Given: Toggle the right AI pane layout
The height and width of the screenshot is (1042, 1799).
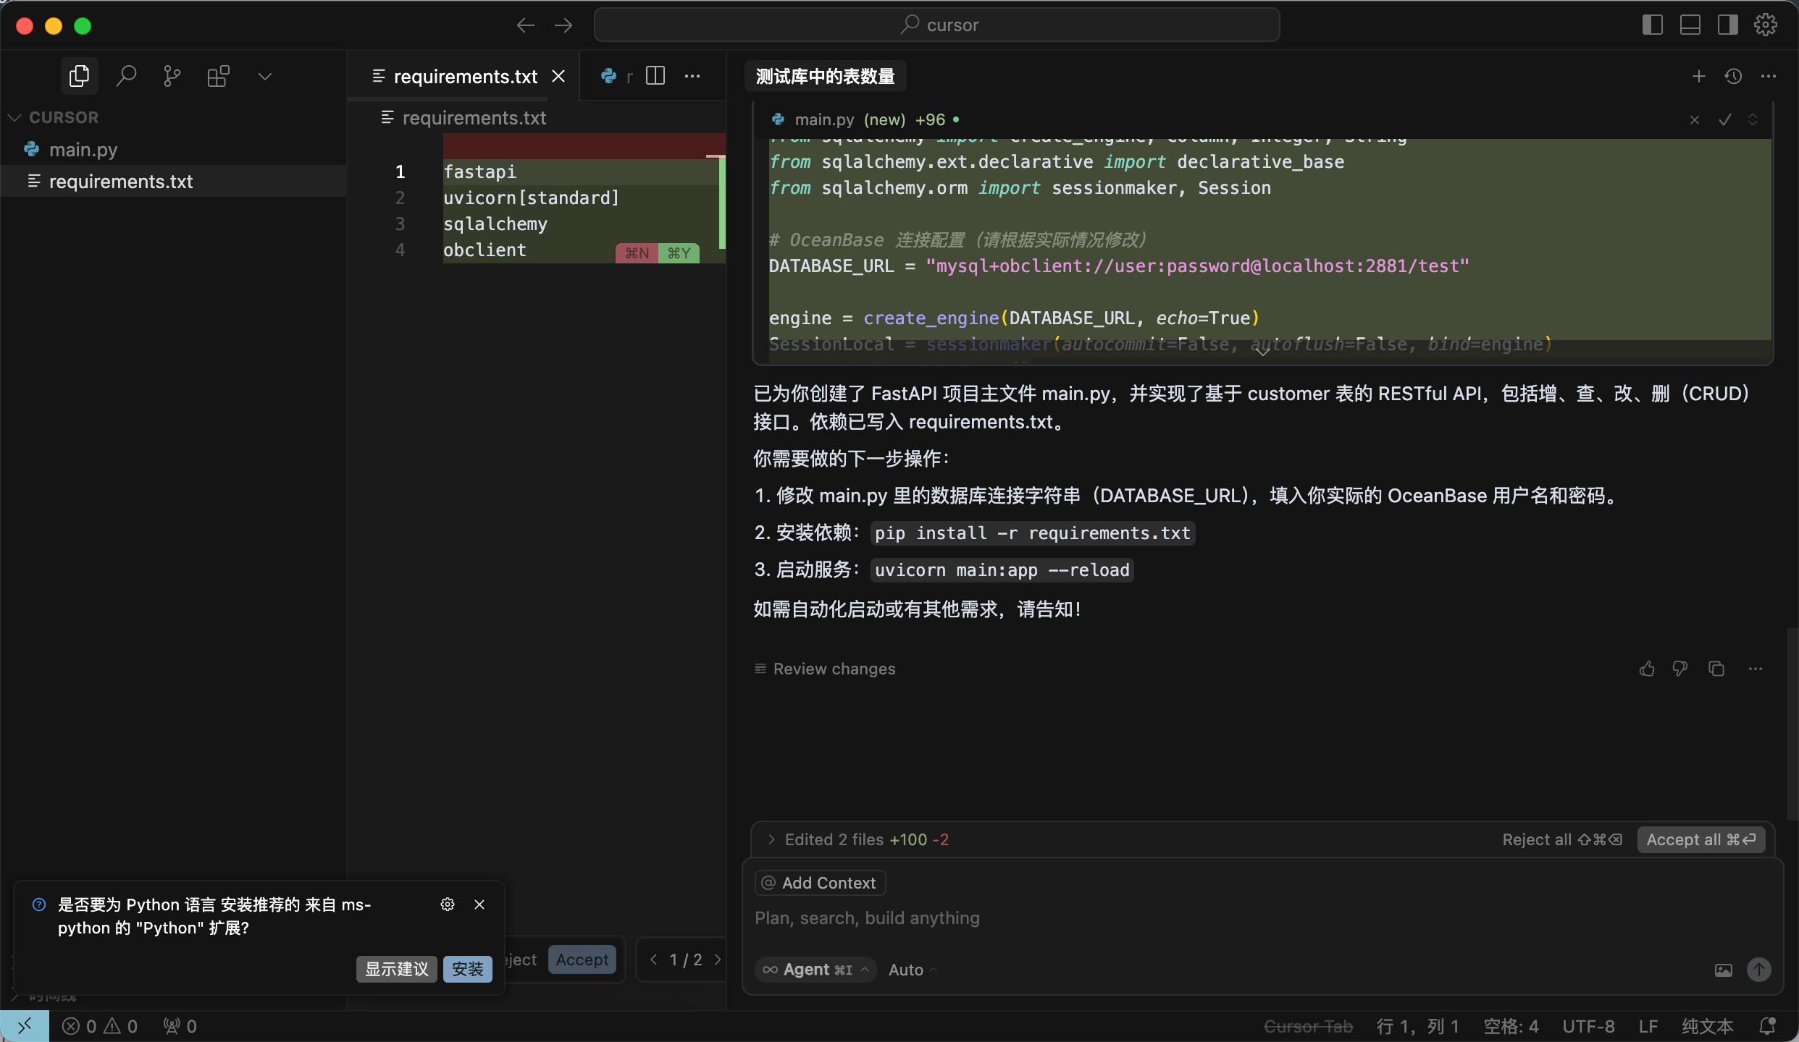Looking at the screenshot, I should pos(1727,25).
